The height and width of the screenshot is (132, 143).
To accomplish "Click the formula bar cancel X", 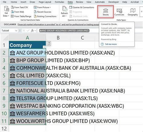I will 24,31.
